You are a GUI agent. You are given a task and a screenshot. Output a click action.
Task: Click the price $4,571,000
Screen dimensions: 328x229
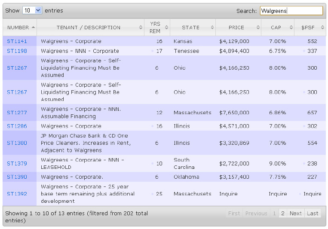click(x=234, y=126)
